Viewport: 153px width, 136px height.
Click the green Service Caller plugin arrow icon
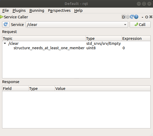click(x=2, y=17)
